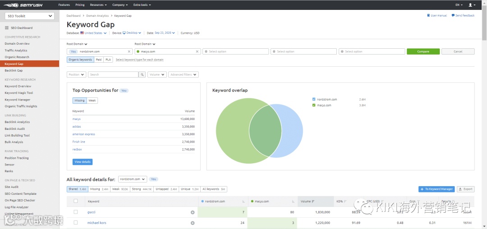Switch to Missing 2.4M tab

pos(99,189)
